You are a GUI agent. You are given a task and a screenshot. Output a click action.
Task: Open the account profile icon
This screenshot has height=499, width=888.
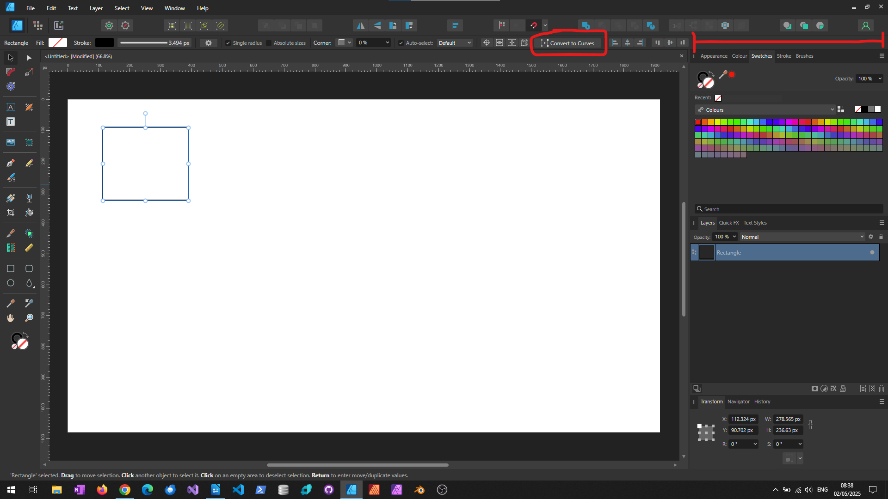[x=865, y=25]
